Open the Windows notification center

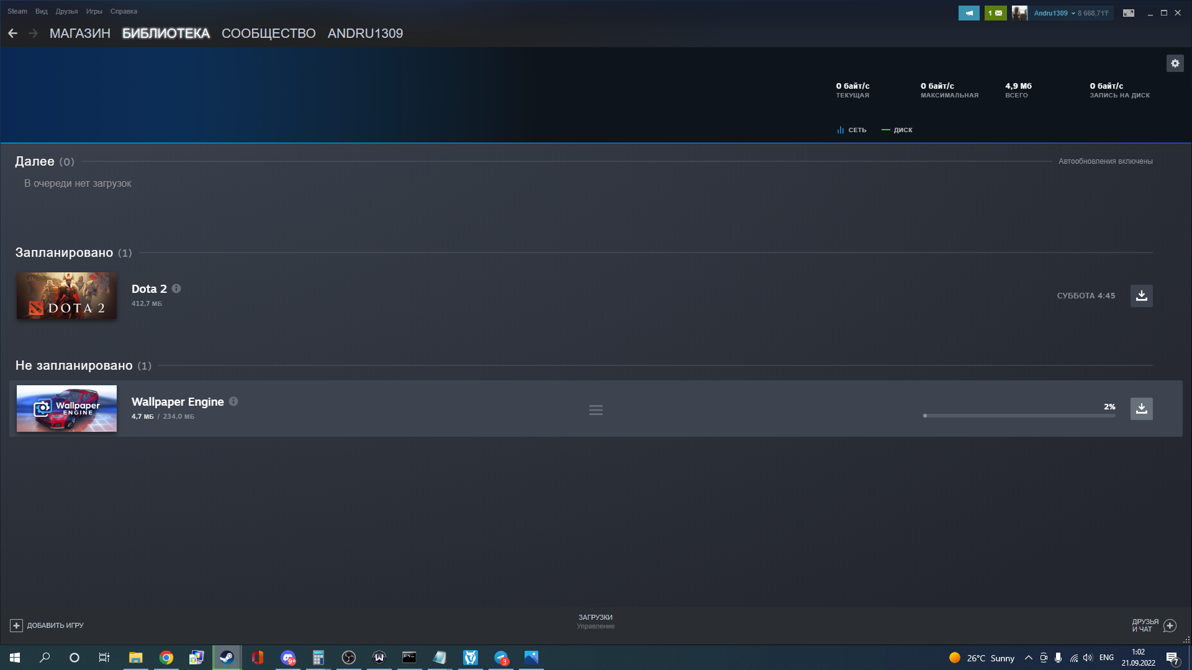(1172, 658)
